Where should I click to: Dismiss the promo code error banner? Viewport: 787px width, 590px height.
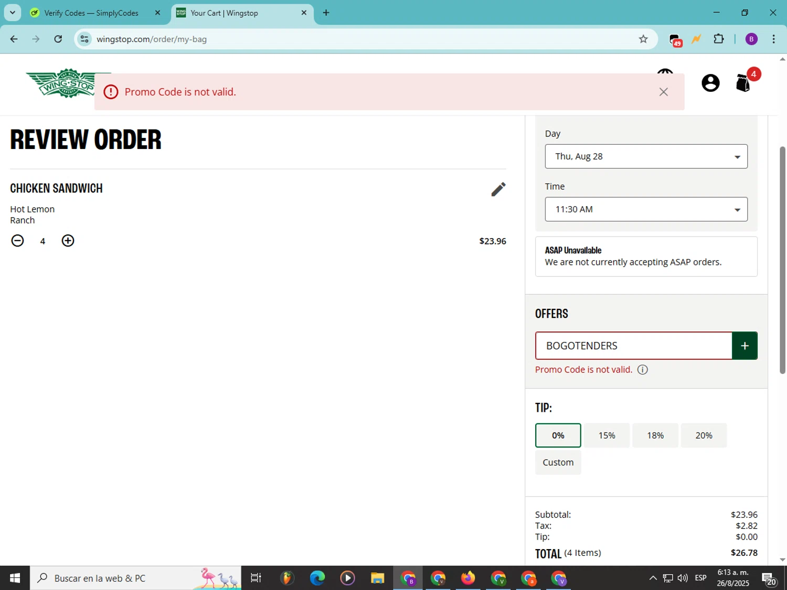point(663,92)
